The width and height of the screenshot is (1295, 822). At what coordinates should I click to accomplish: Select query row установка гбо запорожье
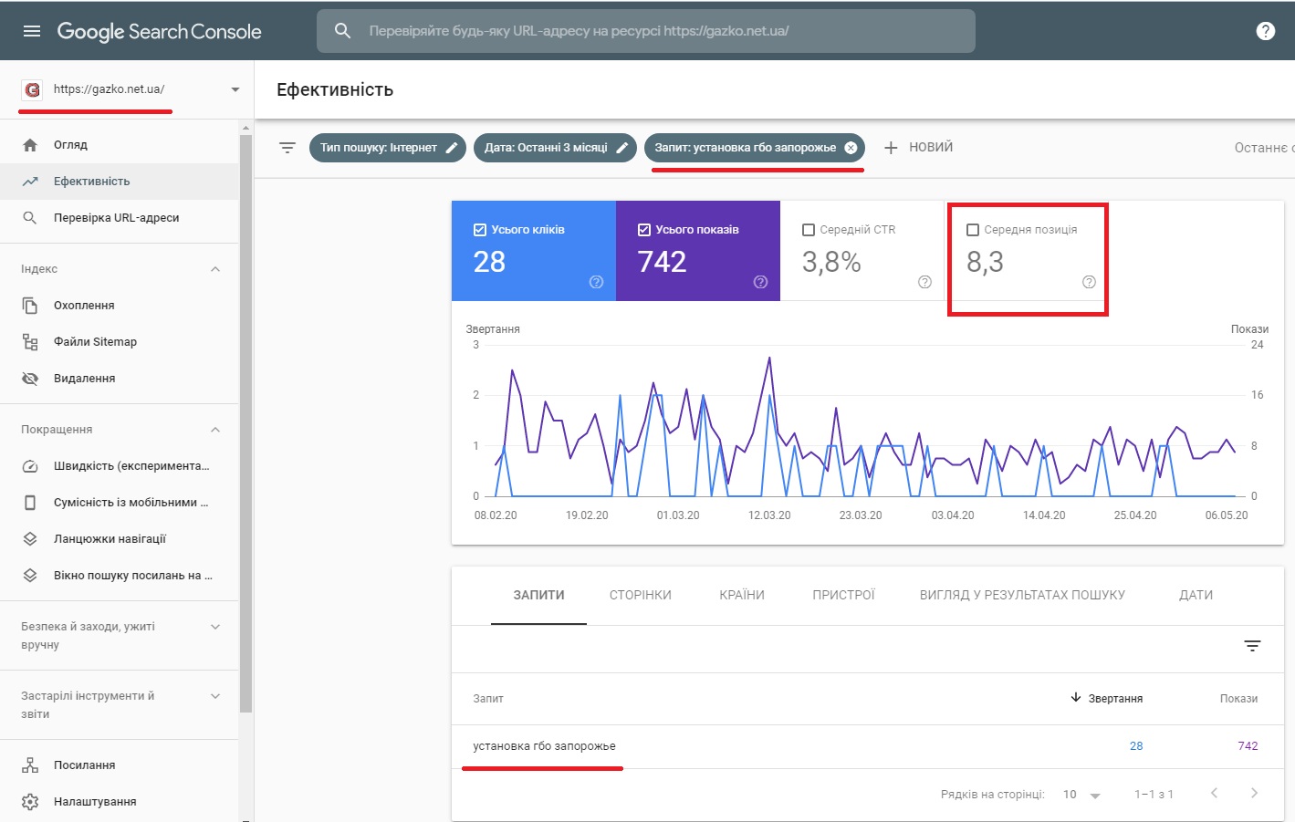pyautogui.click(x=867, y=746)
